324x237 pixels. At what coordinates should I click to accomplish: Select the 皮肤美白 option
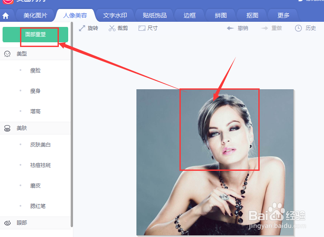40,144
